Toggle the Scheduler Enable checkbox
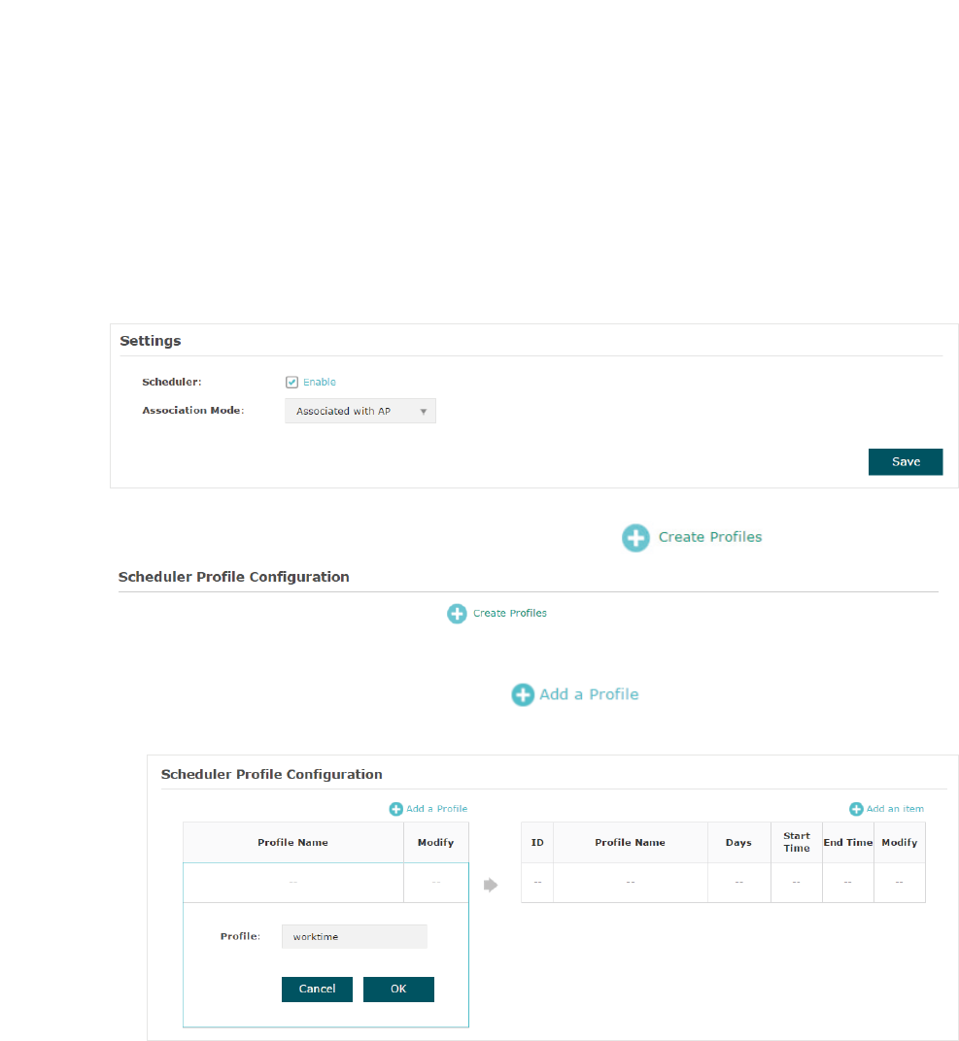959x1041 pixels. point(291,382)
